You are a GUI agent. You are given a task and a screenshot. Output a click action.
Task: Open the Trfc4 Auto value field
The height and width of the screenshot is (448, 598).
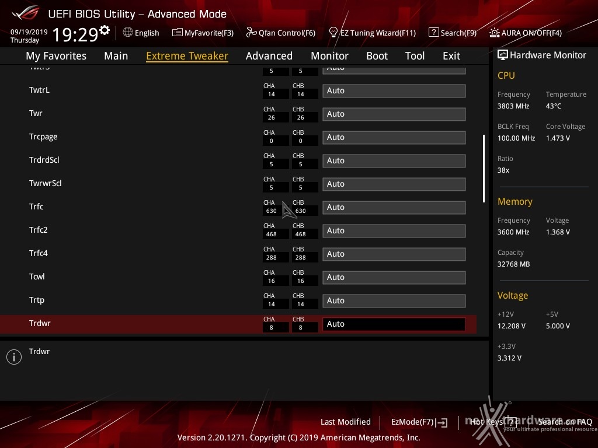click(394, 254)
